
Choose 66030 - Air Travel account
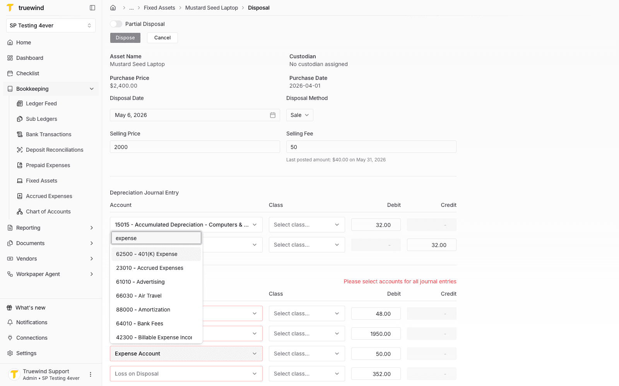point(156,296)
